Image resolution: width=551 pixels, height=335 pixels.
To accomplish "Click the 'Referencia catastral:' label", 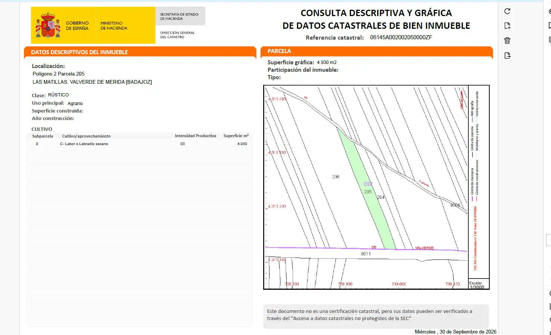I will (335, 38).
